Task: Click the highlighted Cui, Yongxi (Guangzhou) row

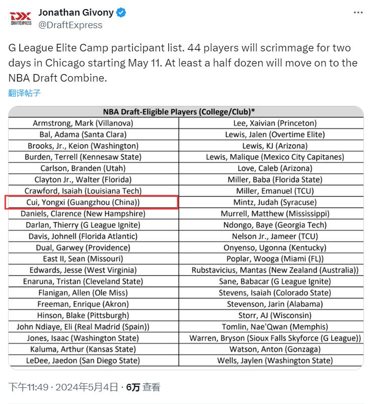Action: coord(90,203)
